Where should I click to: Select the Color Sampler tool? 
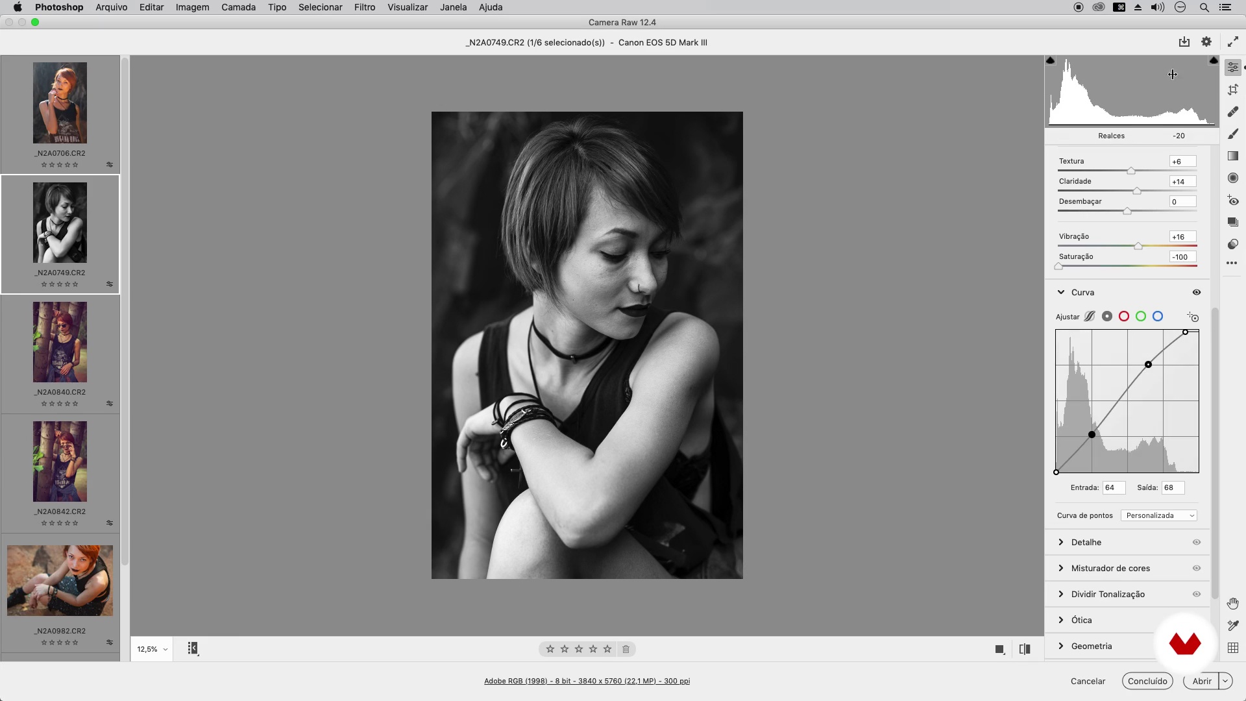1233,626
